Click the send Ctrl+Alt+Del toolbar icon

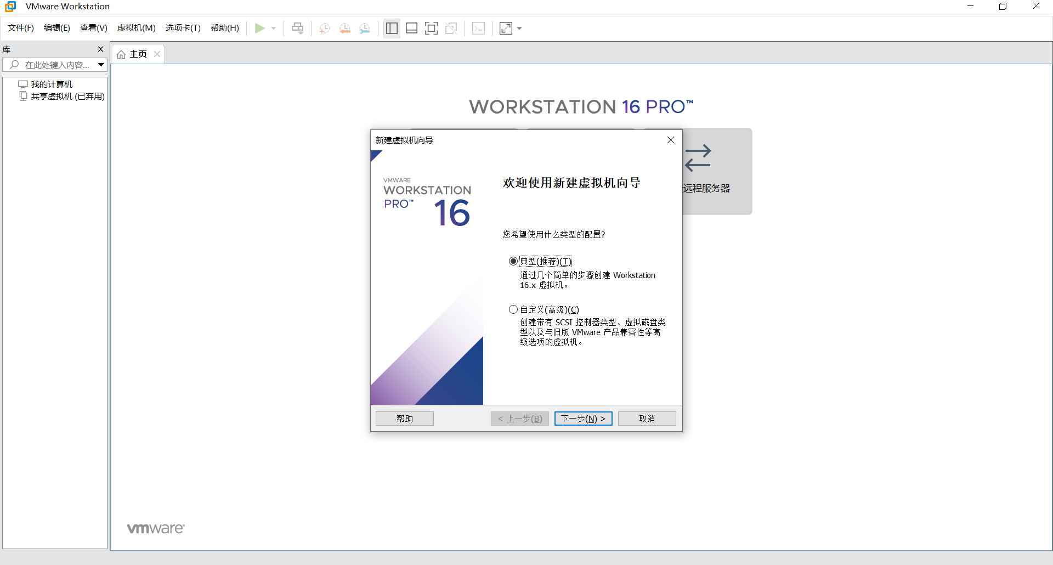click(x=297, y=28)
